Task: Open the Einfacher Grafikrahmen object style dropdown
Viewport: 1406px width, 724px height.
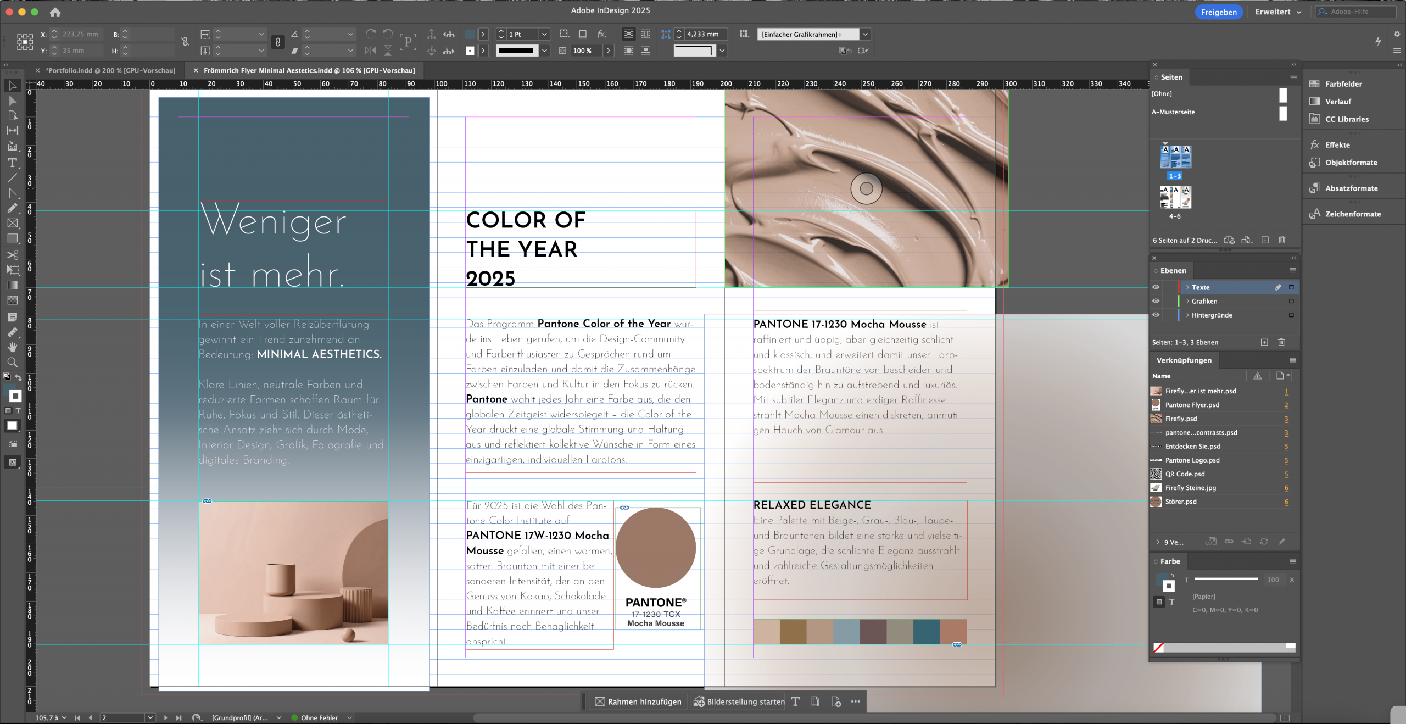Action: point(865,34)
